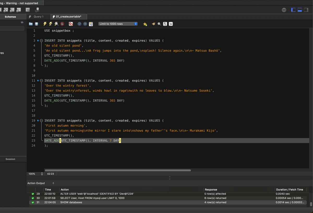This screenshot has height=213, width=313.
Task: Run Explain on current statement
Action: pos(56,24)
